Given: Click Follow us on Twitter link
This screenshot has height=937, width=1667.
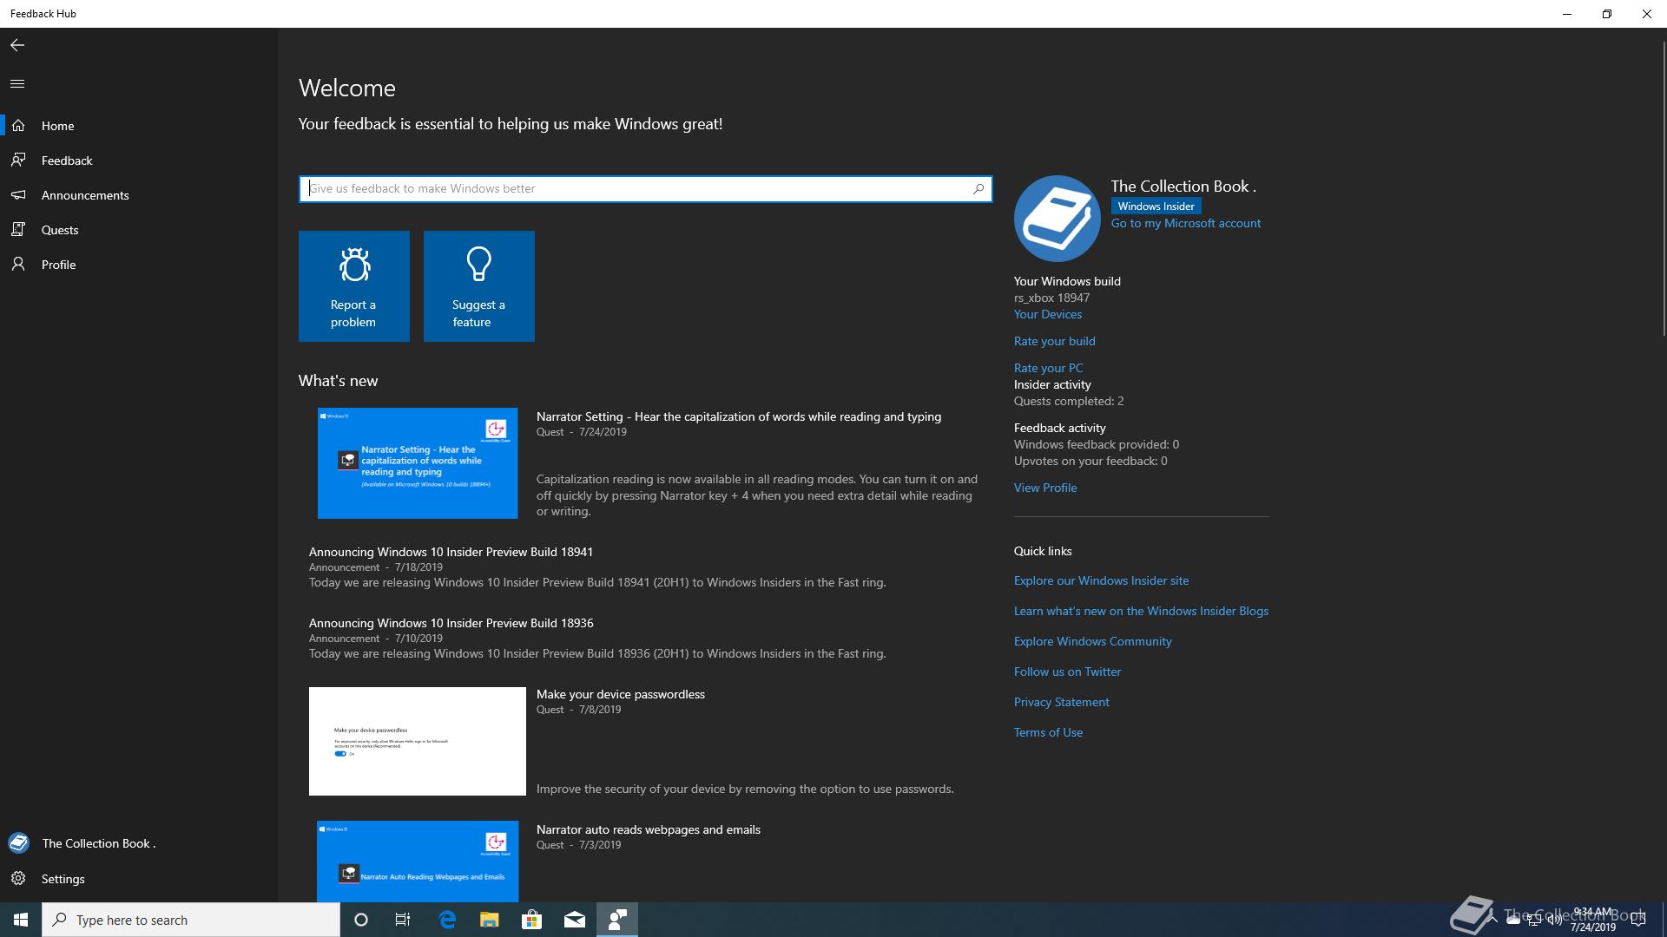Looking at the screenshot, I should point(1067,672).
